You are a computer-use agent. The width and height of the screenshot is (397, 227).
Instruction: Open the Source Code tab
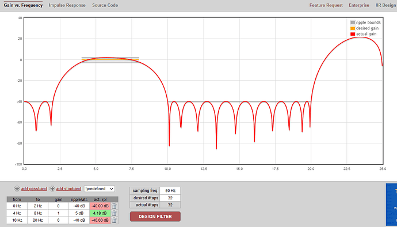(x=105, y=5)
